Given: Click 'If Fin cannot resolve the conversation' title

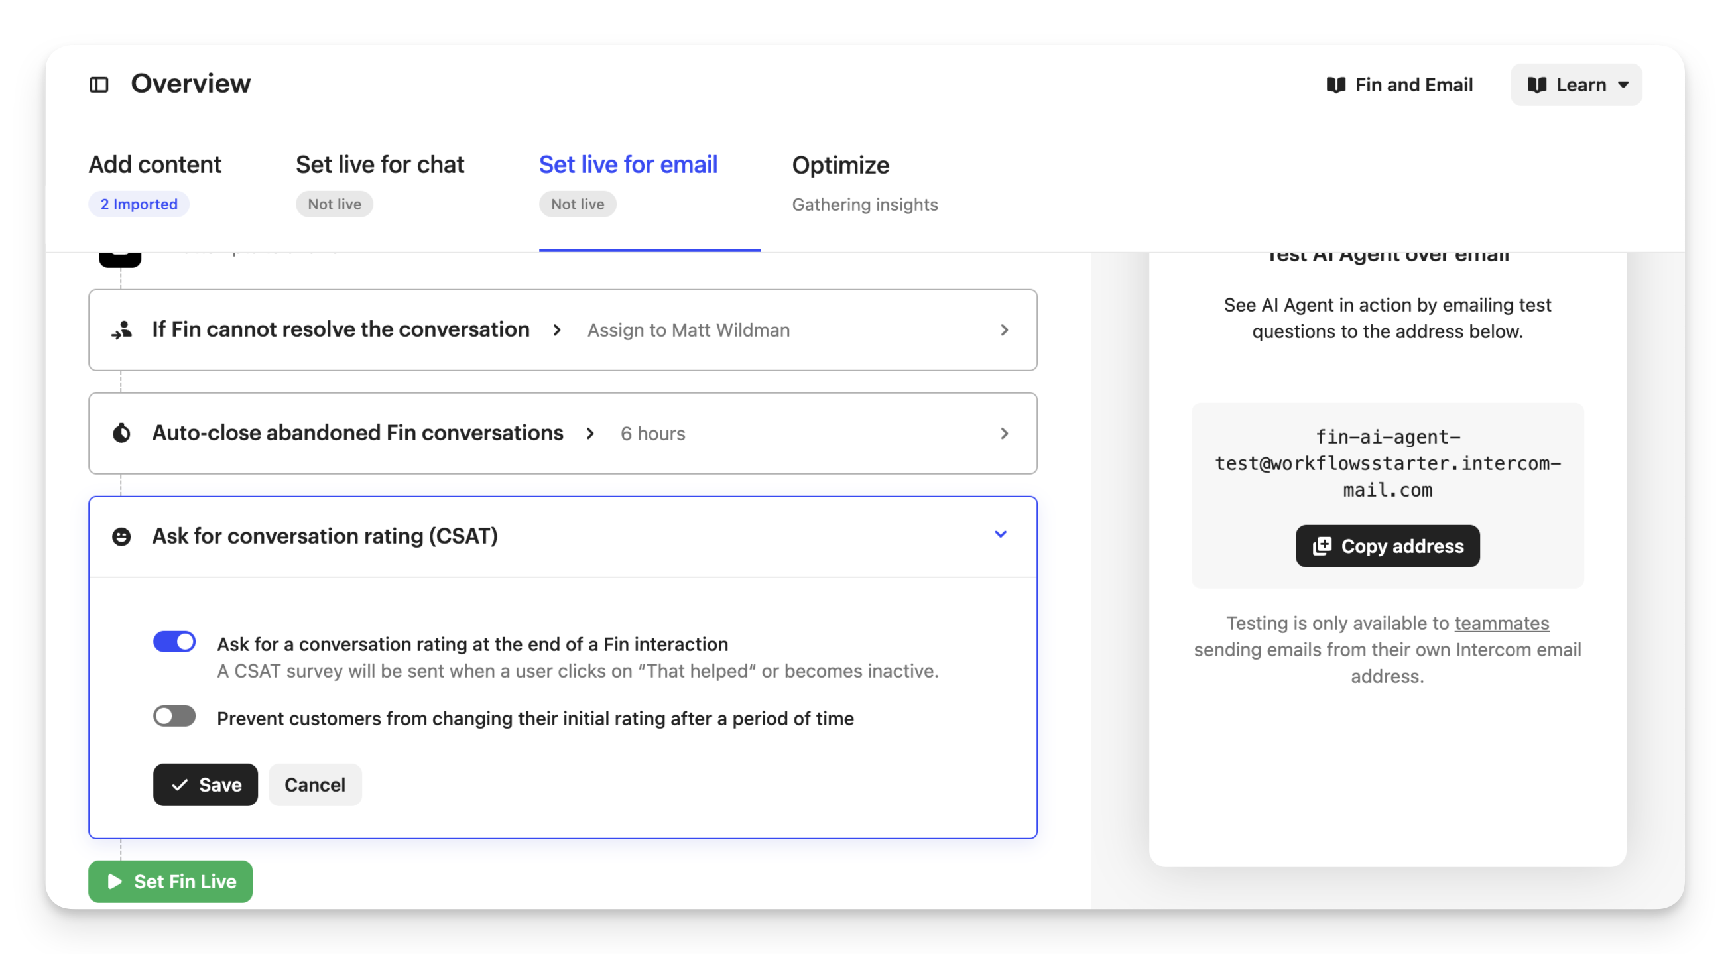Looking at the screenshot, I should point(340,329).
